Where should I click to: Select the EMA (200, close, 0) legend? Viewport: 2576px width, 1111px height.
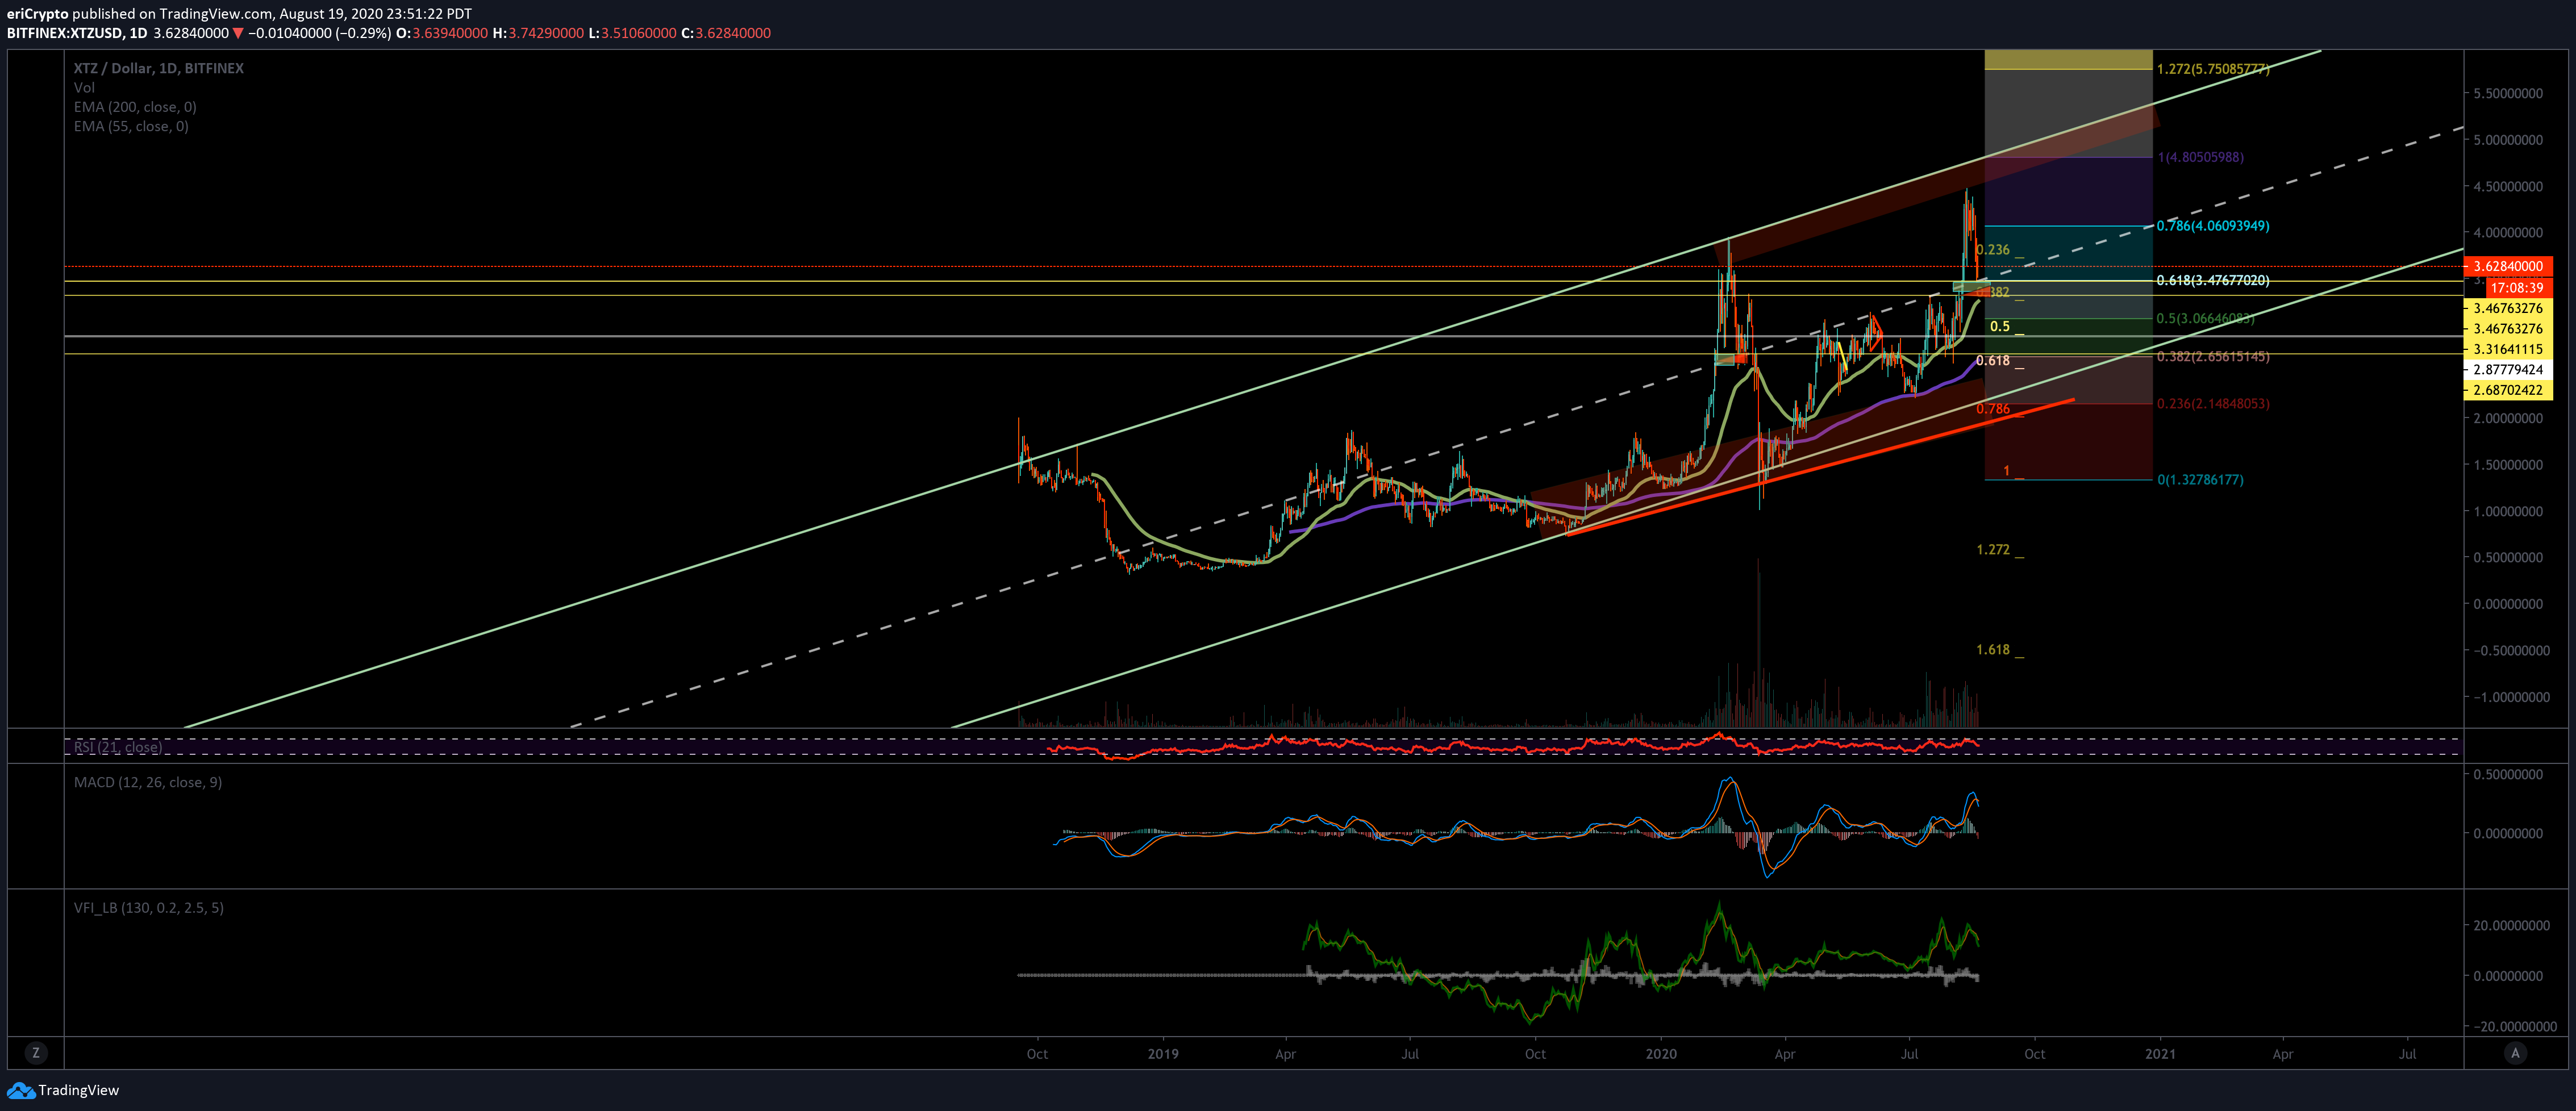135,107
